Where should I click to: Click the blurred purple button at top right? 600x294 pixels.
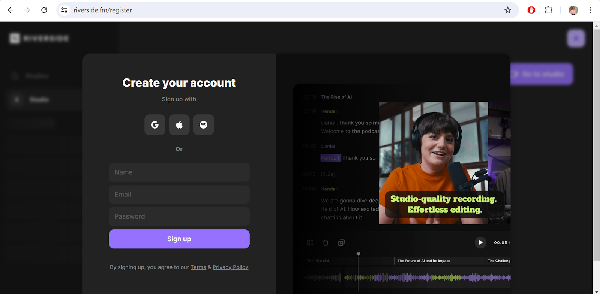coord(576,38)
